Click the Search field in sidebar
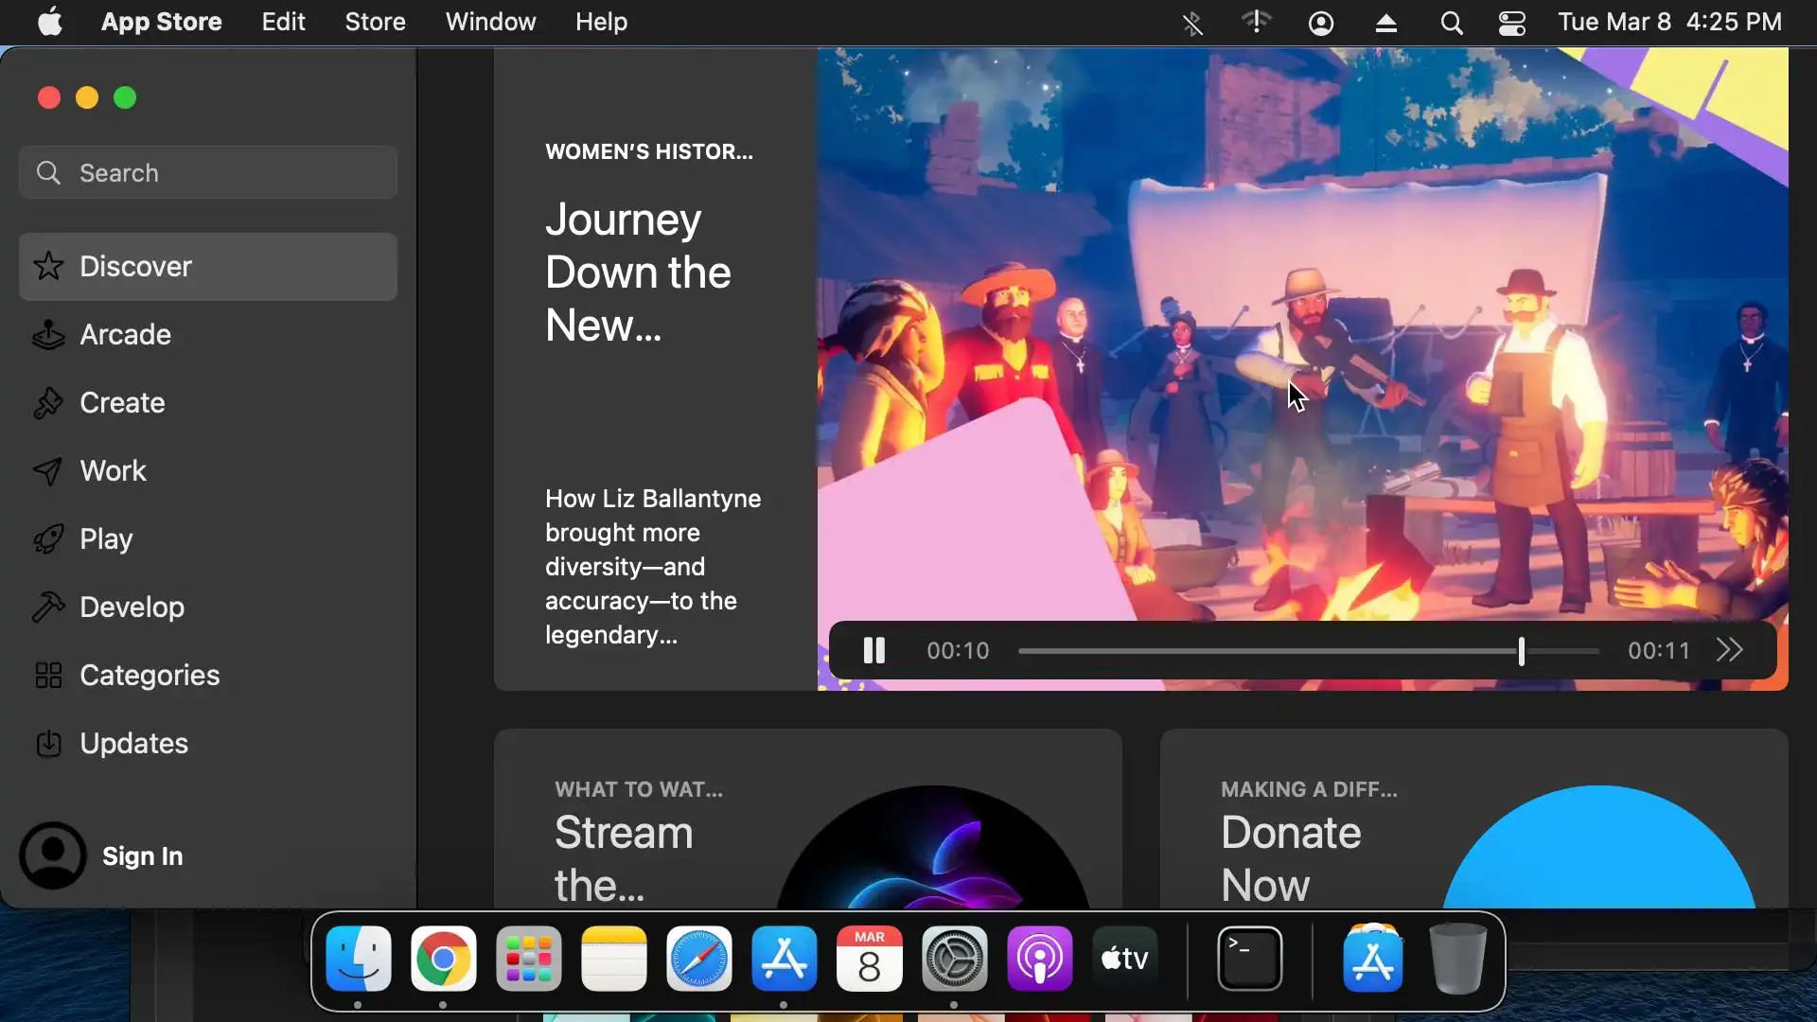Viewport: 1817px width, 1022px height. pyautogui.click(x=208, y=173)
